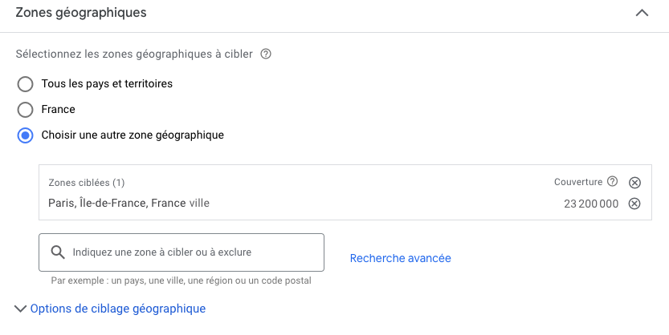Click the 23 200 000 coverage value

[x=591, y=204]
